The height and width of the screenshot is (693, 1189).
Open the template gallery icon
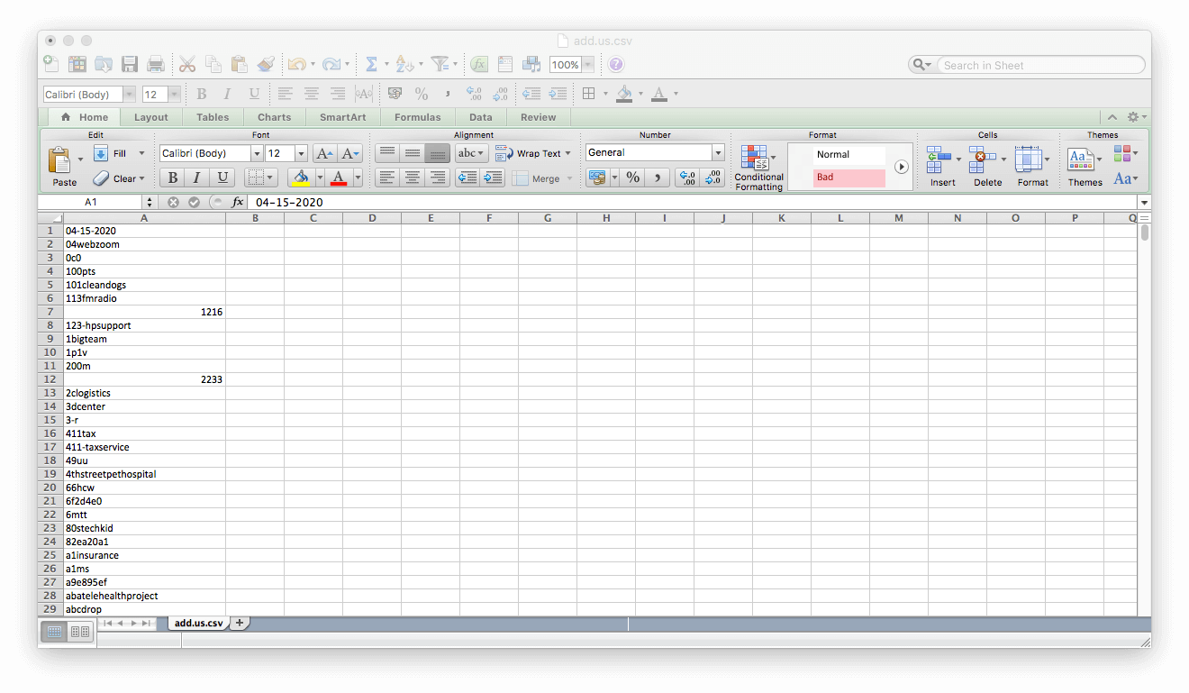pyautogui.click(x=77, y=64)
